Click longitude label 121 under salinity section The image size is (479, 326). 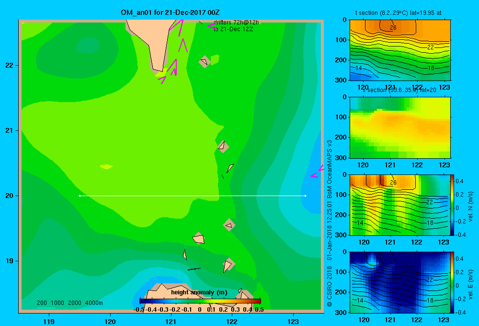390,165
